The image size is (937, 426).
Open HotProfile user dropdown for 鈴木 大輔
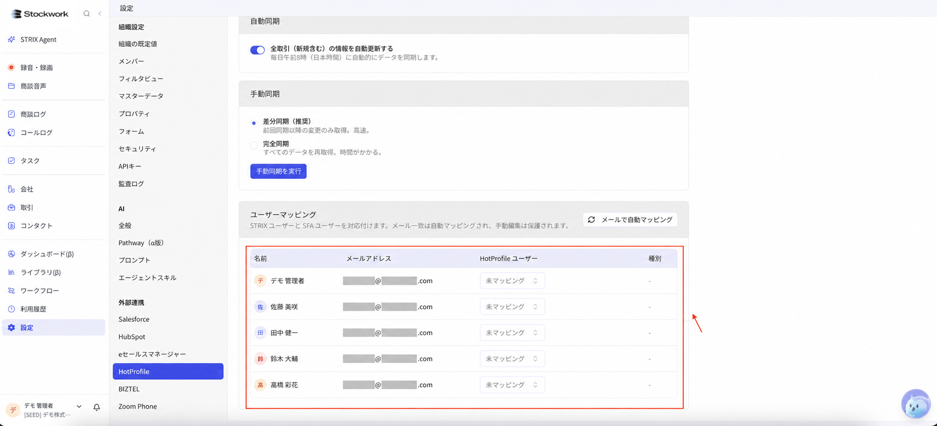512,359
